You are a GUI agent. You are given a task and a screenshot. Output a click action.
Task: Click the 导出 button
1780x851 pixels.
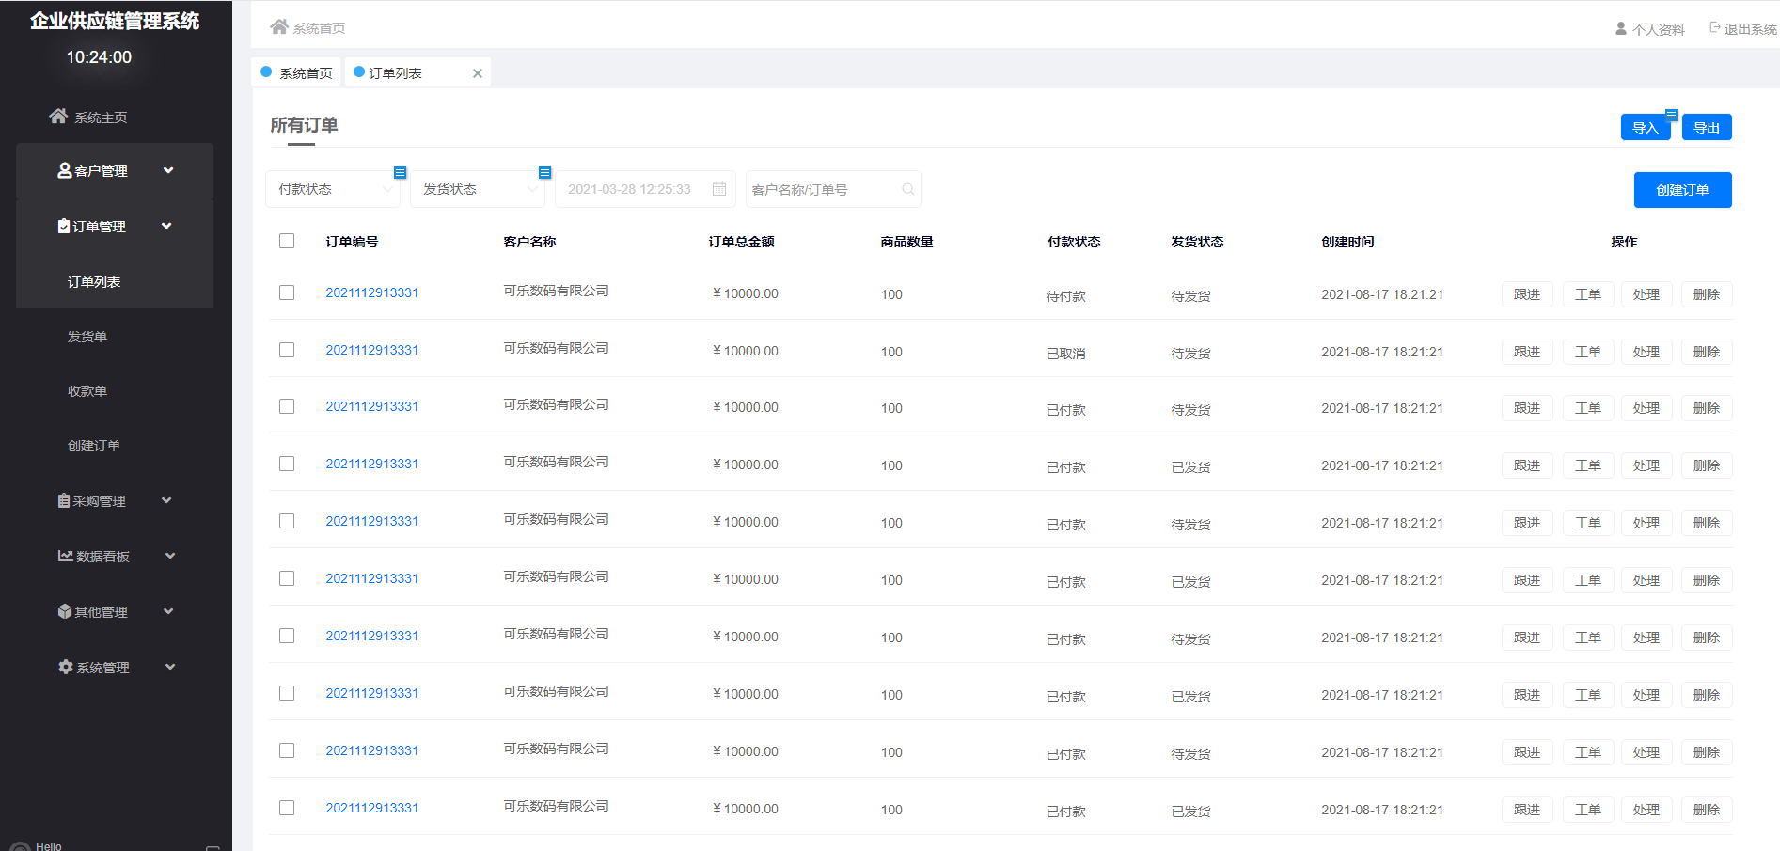(x=1707, y=127)
